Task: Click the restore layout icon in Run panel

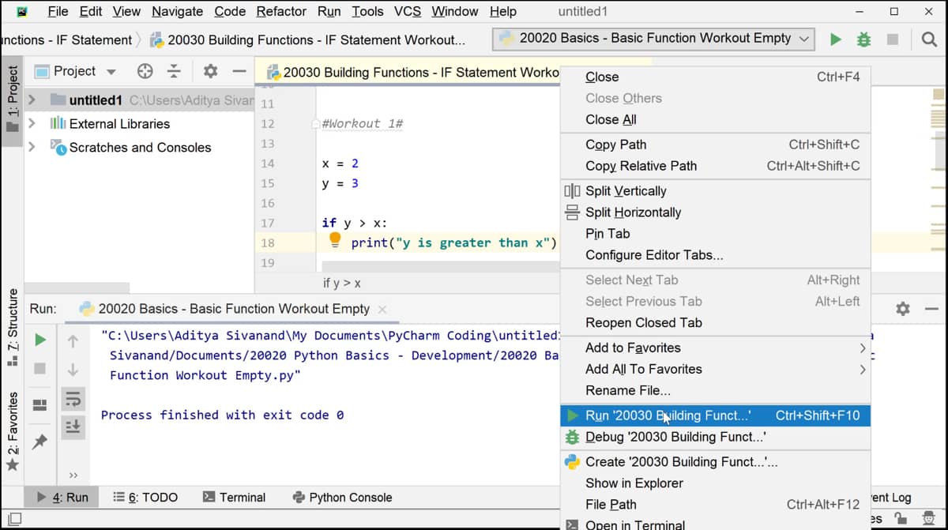Action: (40, 404)
